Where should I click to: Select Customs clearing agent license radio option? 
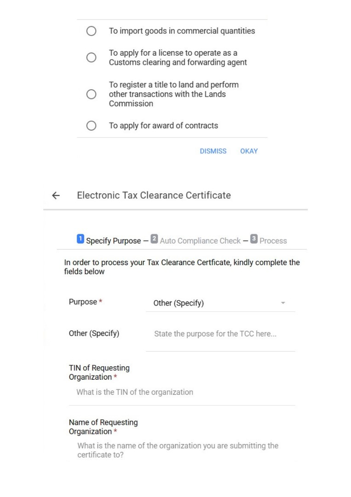92,58
